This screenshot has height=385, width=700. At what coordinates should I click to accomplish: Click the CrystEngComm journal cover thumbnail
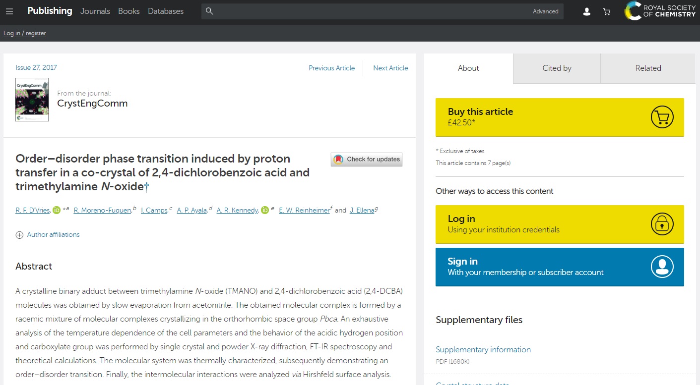click(x=32, y=100)
